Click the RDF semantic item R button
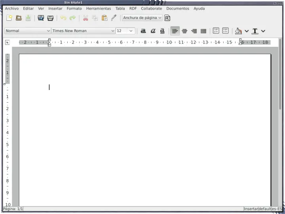This screenshot has height=214, width=285. click(167, 18)
